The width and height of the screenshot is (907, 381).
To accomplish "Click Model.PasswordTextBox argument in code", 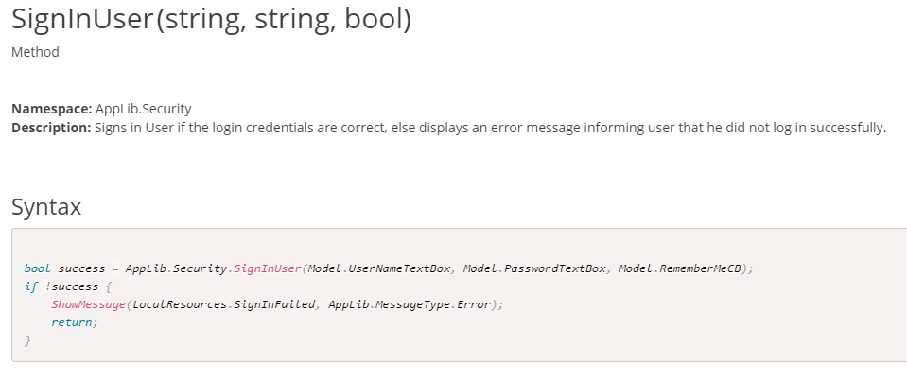I will (x=533, y=268).
